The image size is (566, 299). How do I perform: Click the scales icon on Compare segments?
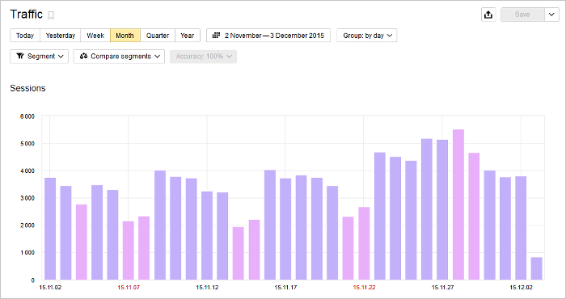tap(84, 57)
